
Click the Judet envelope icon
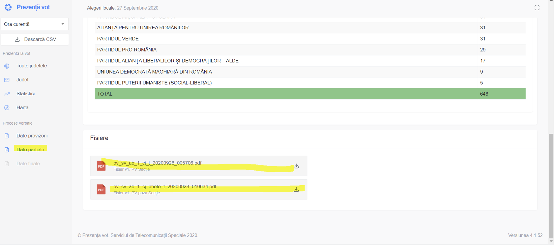(x=7, y=80)
